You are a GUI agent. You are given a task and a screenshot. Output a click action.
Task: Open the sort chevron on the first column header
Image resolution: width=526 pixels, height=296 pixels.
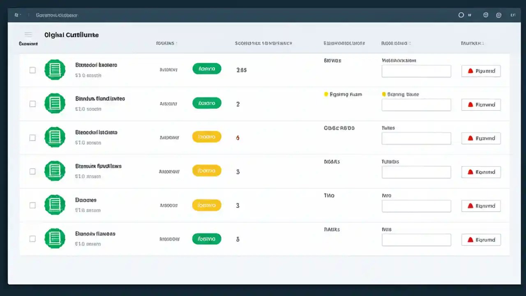point(176,43)
